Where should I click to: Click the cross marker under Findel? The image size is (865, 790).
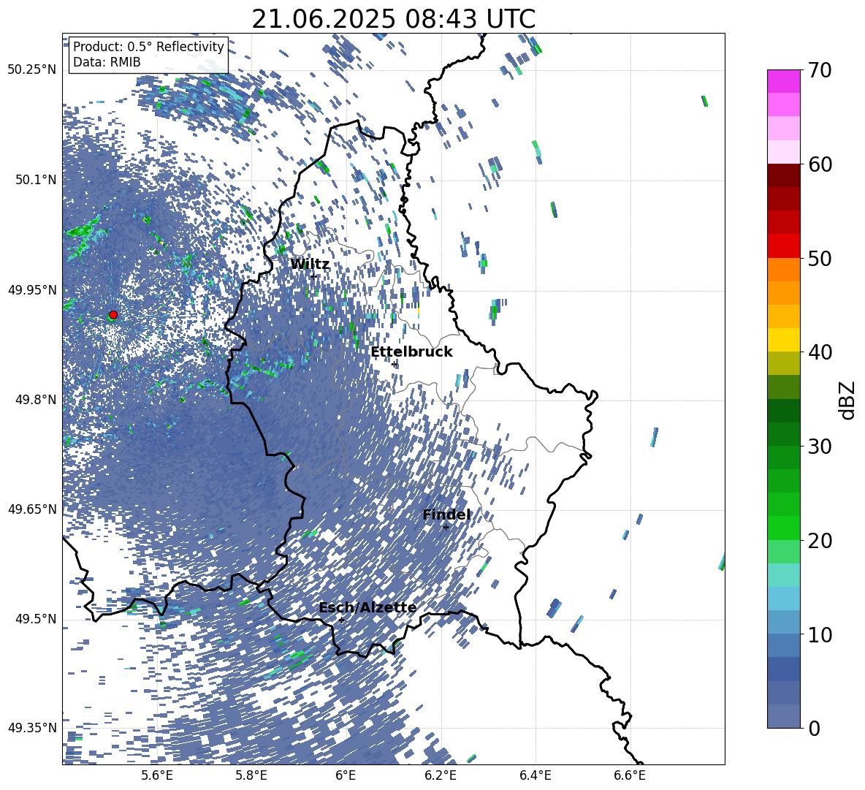click(446, 528)
